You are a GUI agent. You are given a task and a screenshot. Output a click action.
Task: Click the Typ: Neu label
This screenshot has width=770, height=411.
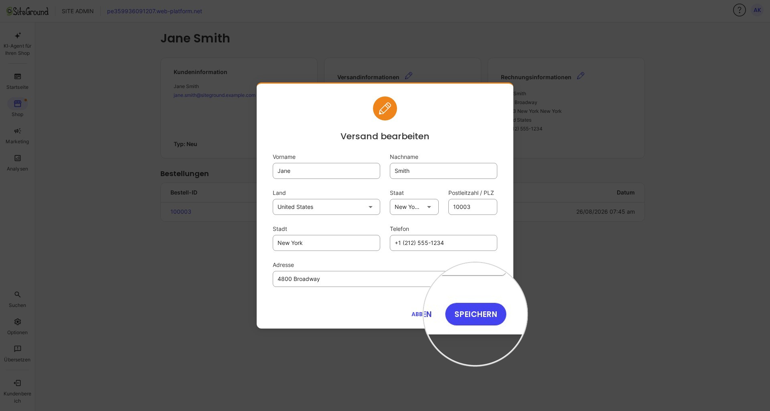pos(185,144)
